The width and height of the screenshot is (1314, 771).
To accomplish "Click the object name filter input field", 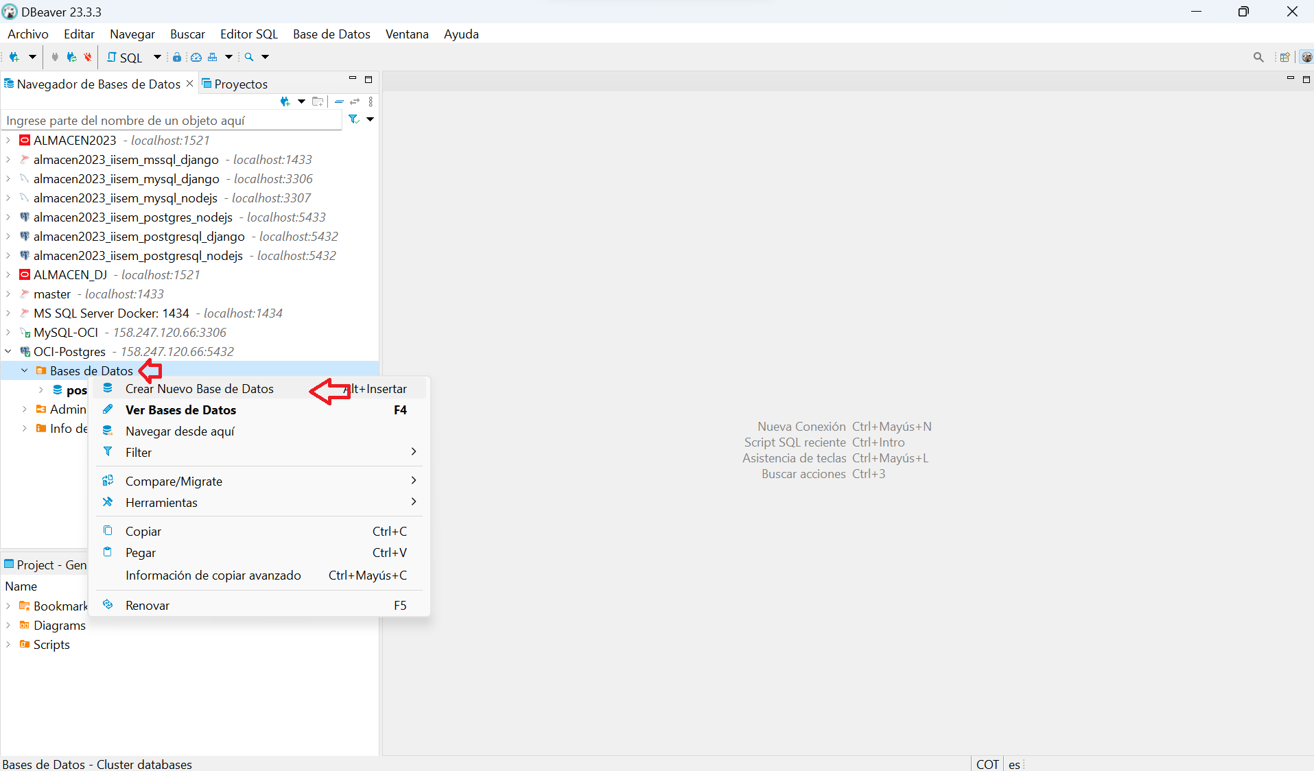I will (172, 120).
